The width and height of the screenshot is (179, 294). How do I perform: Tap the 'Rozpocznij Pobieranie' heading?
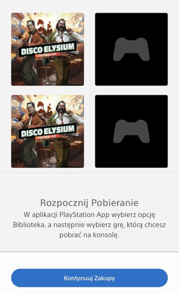[89, 203]
